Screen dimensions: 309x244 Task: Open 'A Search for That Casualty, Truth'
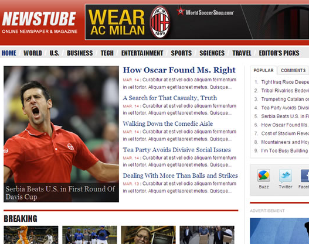(169, 98)
